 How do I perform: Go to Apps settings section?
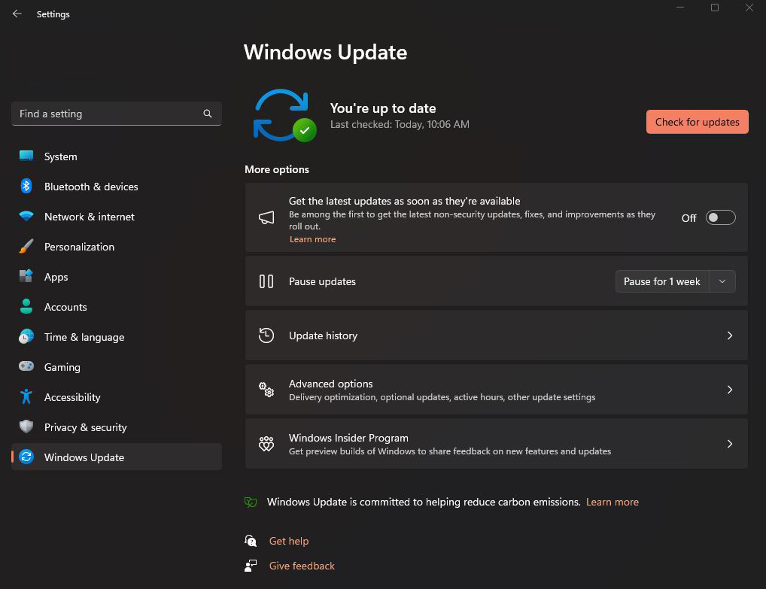click(x=56, y=277)
